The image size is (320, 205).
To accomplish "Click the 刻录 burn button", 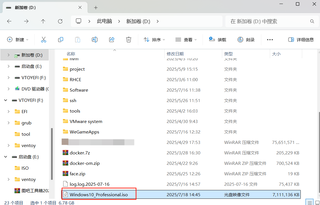I will [246, 40].
